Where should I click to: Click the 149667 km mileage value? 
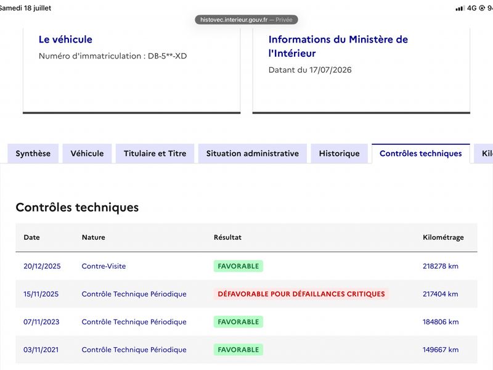point(441,350)
